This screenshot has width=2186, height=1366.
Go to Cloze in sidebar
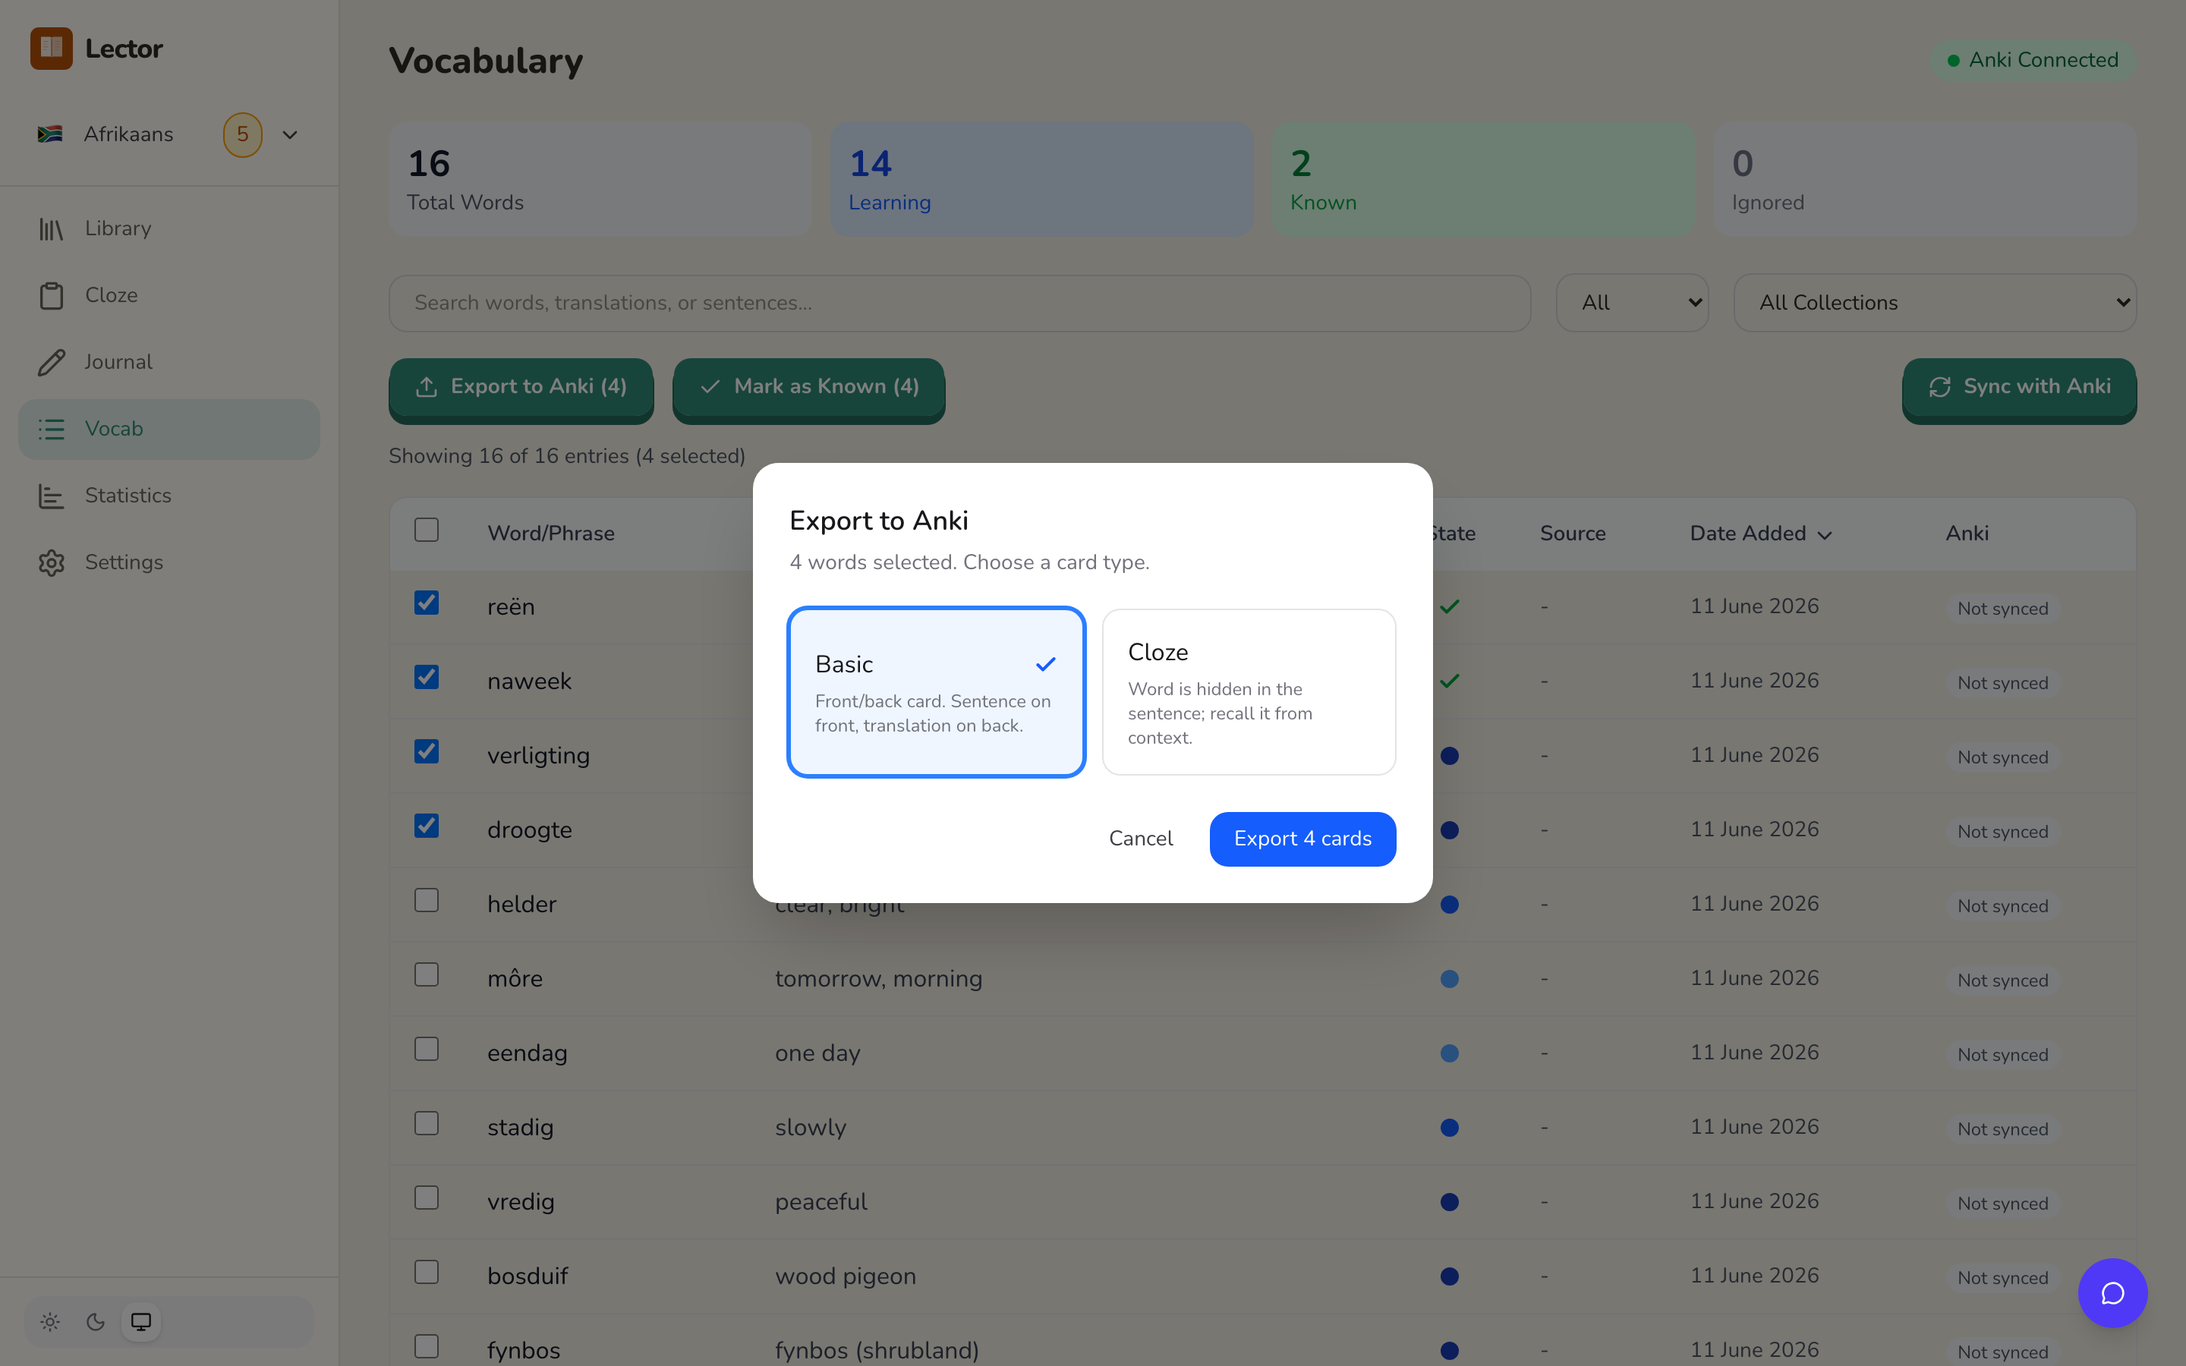pyautogui.click(x=169, y=295)
